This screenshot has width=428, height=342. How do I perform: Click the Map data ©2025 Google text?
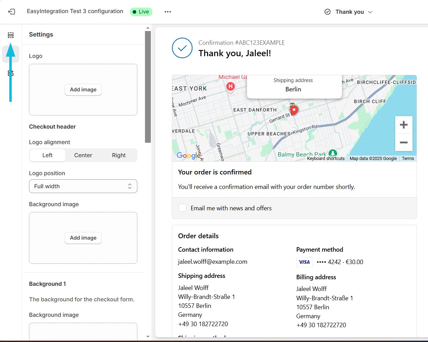pyautogui.click(x=373, y=159)
